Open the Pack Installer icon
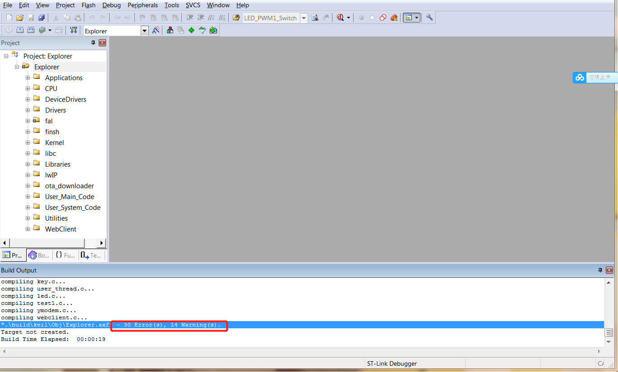The height and width of the screenshot is (372, 618). pyautogui.click(x=213, y=30)
